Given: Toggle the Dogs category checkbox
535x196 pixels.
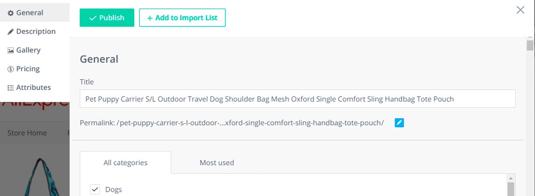Looking at the screenshot, I should tap(95, 189).
